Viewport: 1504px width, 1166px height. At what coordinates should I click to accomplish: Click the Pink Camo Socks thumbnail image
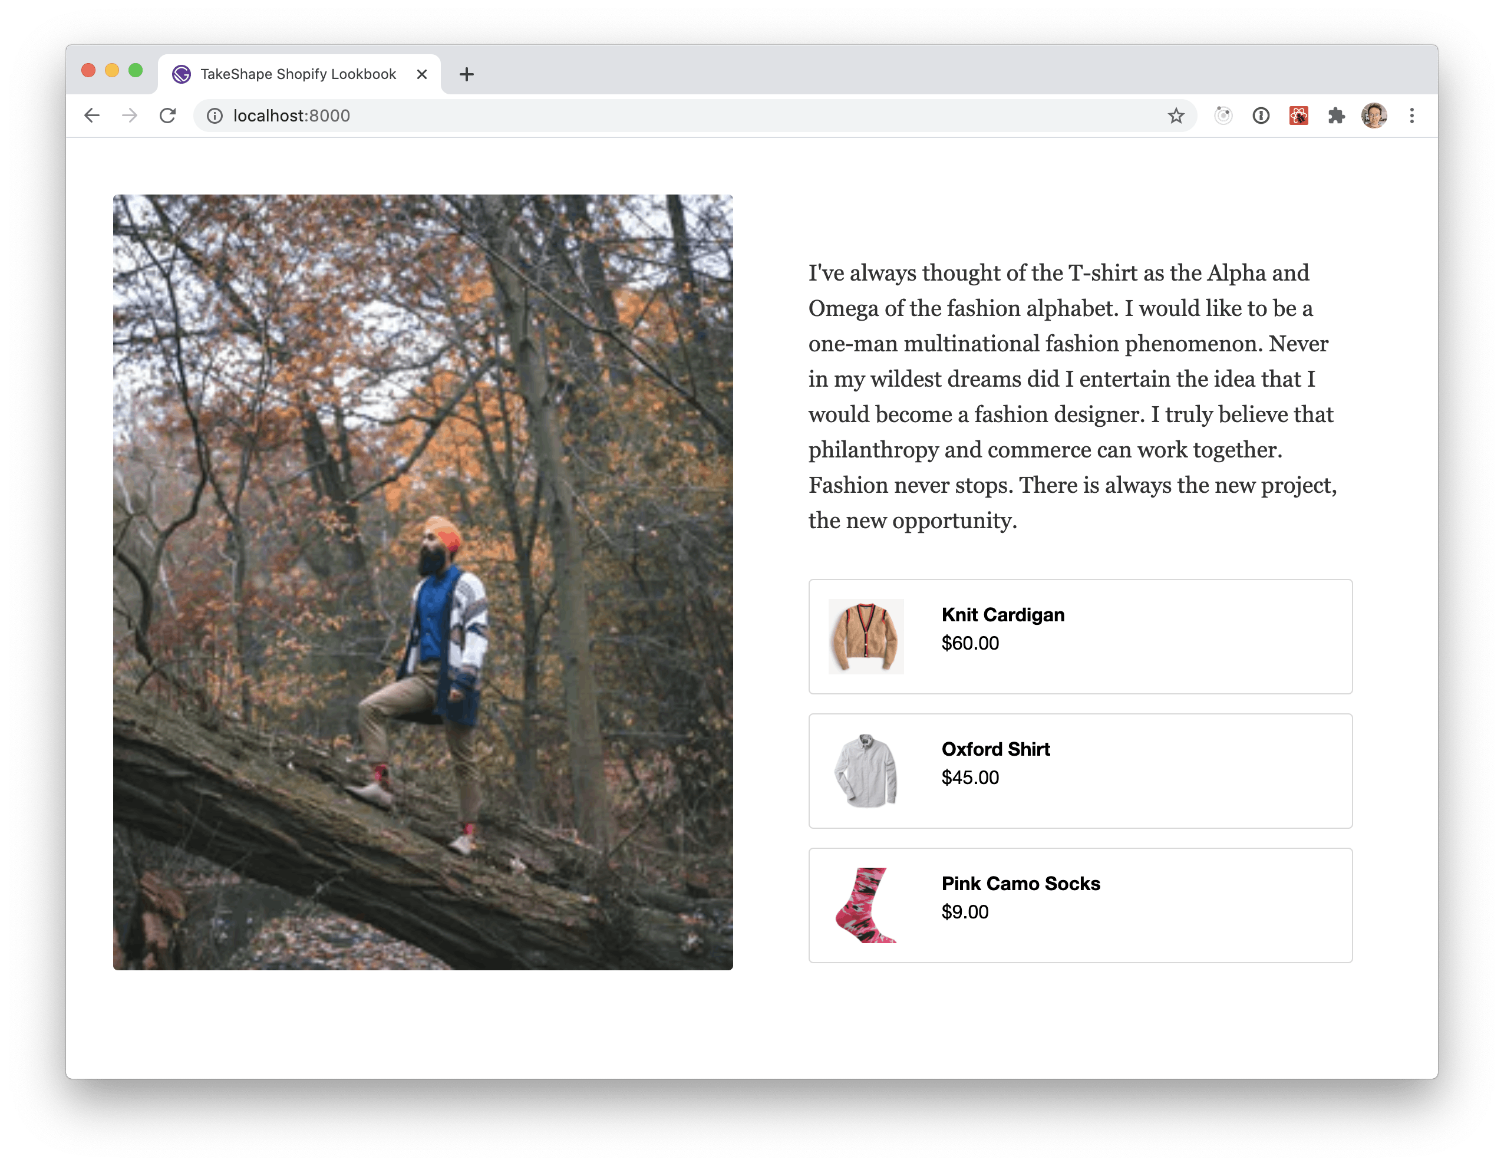(866, 905)
